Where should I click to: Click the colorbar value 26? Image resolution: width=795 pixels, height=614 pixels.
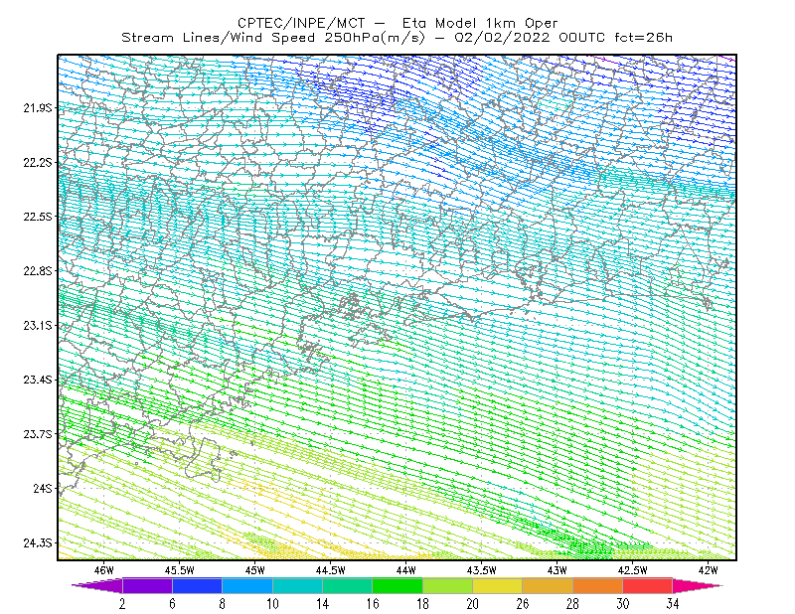pyautogui.click(x=523, y=604)
